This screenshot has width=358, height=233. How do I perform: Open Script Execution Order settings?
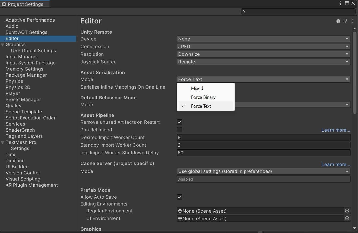[31, 118]
